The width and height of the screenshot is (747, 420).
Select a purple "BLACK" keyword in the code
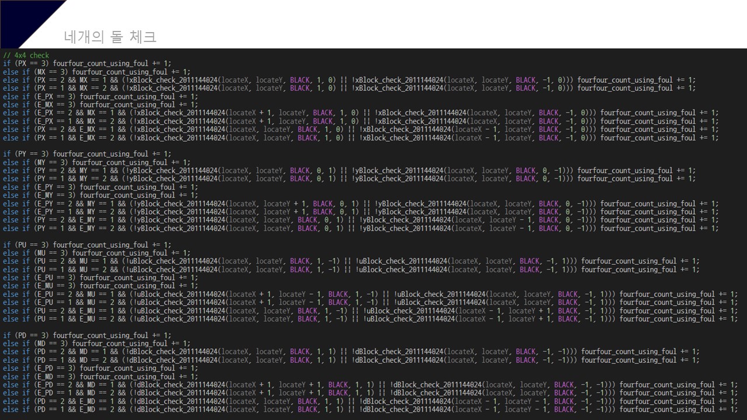click(x=299, y=80)
